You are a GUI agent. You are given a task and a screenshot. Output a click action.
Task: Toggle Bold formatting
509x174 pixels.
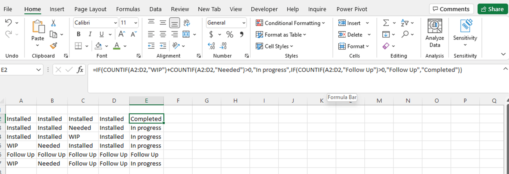78,34
